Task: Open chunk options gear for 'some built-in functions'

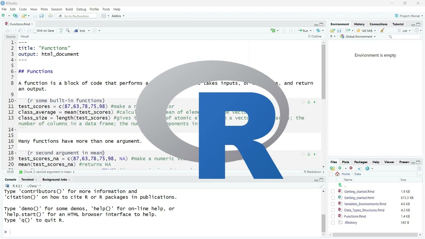Action: (x=303, y=102)
